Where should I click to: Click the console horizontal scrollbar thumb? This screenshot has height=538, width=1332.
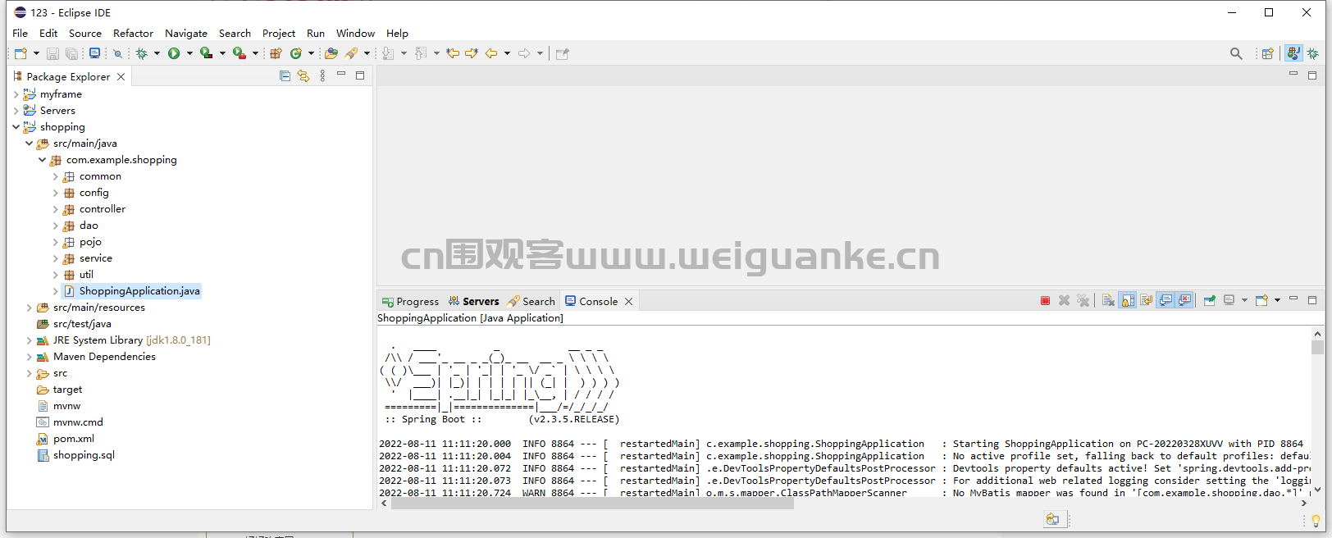click(x=592, y=504)
